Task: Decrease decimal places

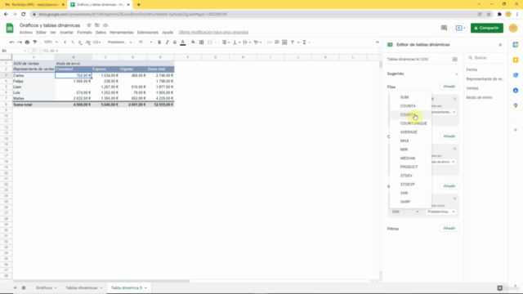Action: [80, 42]
